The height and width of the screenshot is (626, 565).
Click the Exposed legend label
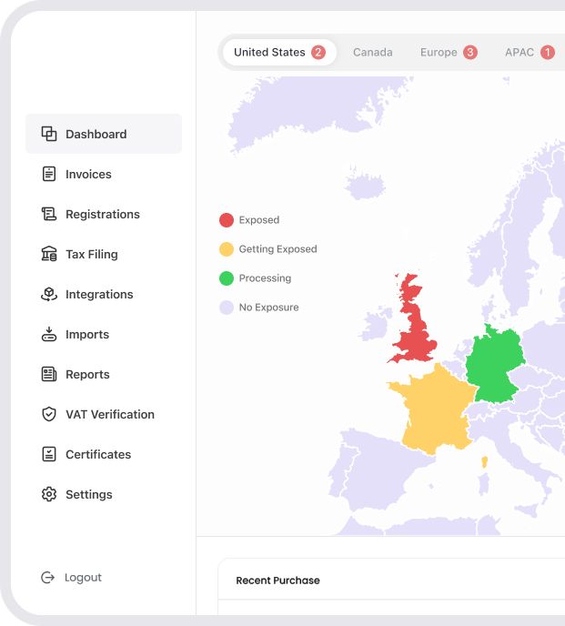pos(259,220)
